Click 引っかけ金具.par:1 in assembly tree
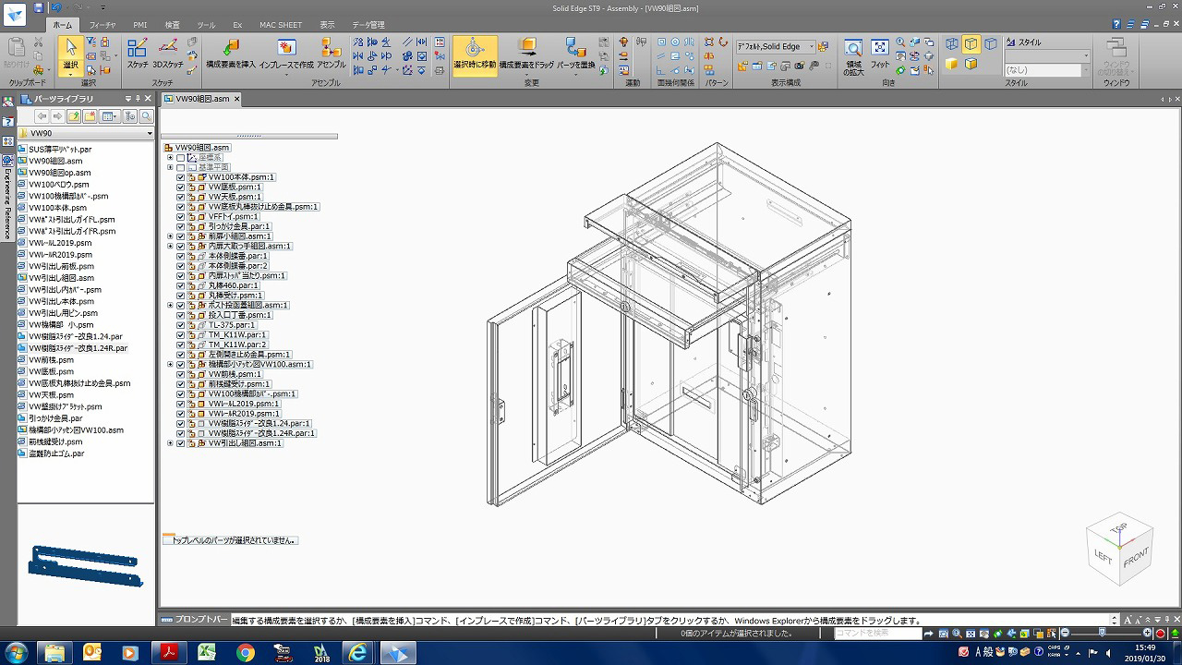The width and height of the screenshot is (1182, 665). pyautogui.click(x=239, y=226)
